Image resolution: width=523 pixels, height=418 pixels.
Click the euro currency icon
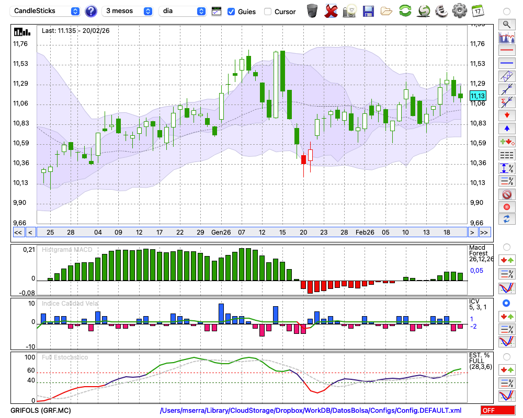pos(441,11)
